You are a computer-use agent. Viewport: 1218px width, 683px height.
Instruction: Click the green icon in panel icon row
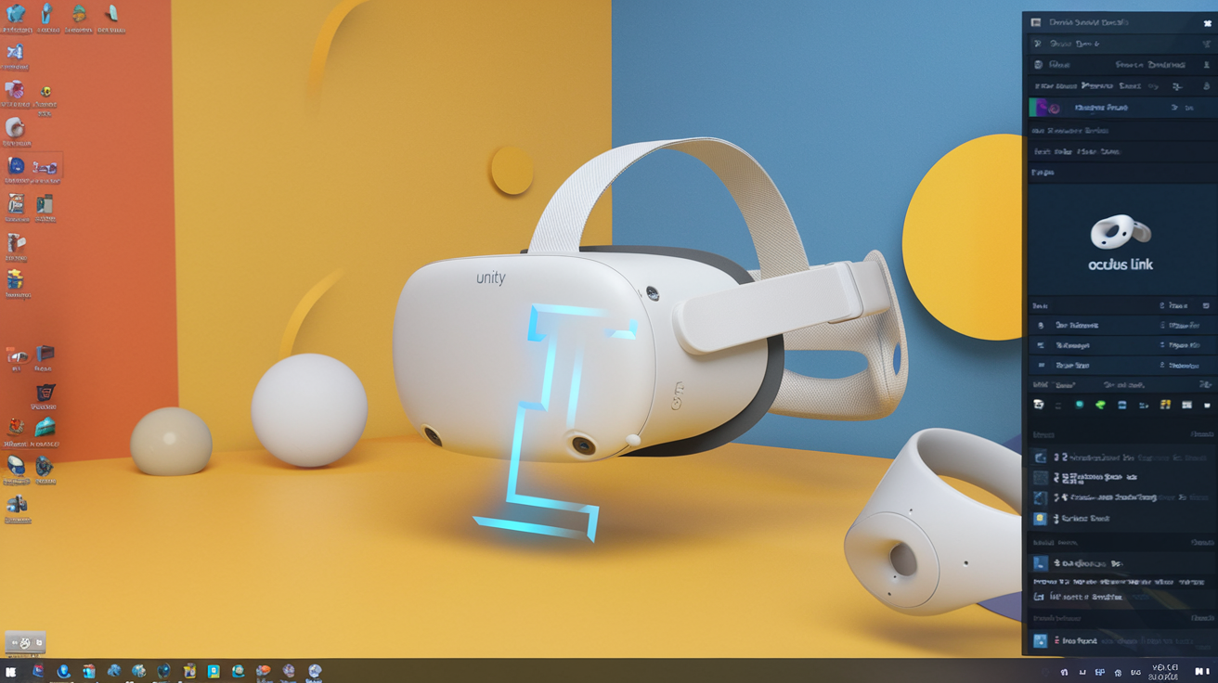1101,406
